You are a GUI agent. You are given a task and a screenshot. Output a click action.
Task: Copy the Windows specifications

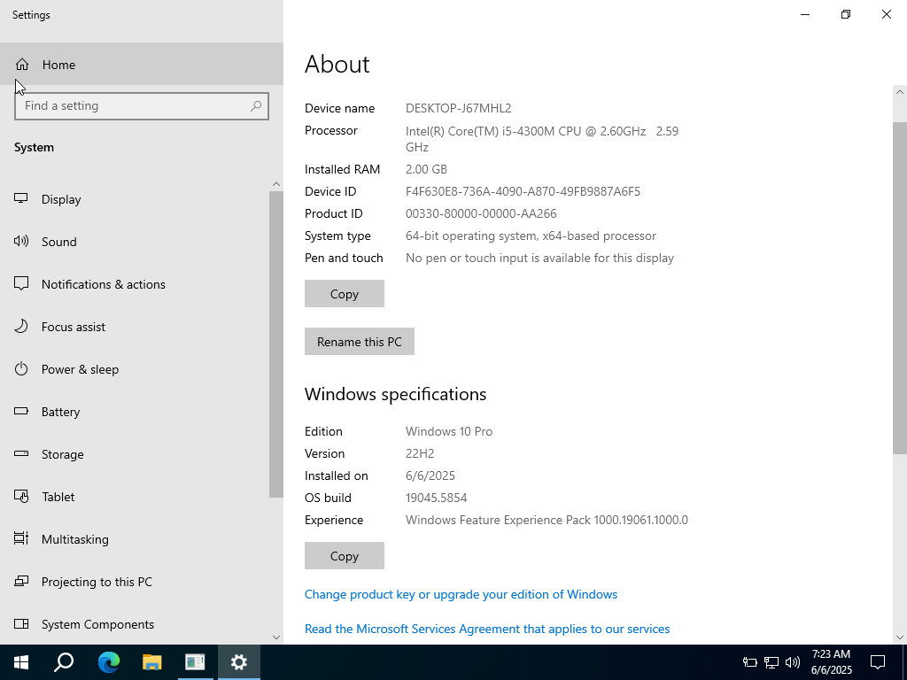pyautogui.click(x=345, y=556)
